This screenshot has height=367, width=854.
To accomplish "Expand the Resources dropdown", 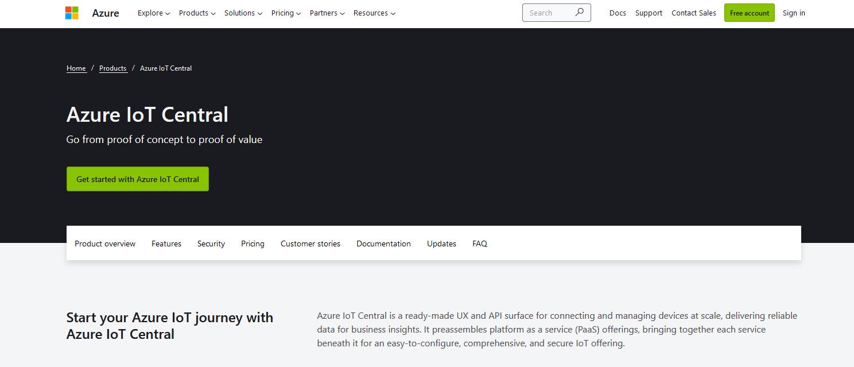I will [x=375, y=13].
